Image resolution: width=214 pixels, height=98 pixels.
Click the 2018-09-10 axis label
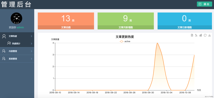(x=55, y=92)
